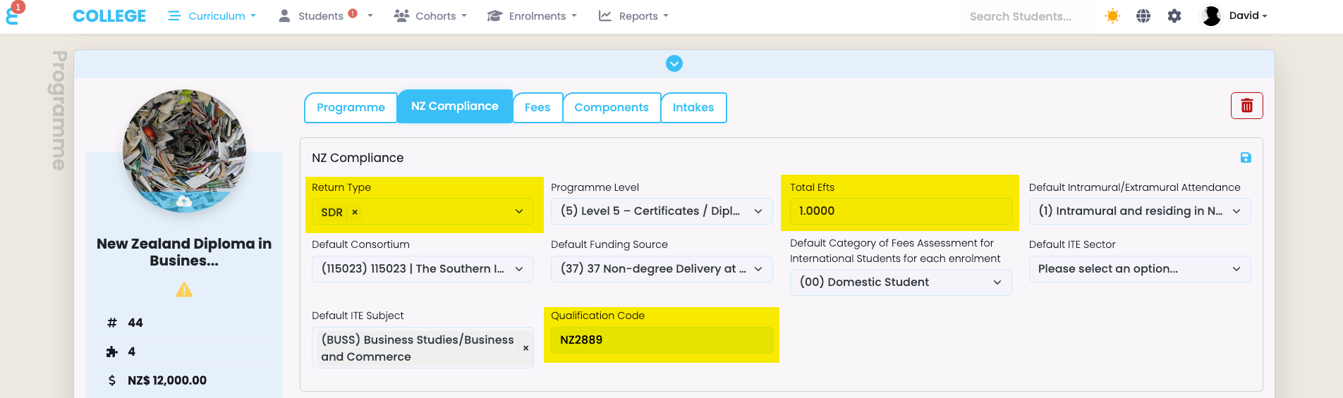Open the Intakes tab
Image resolution: width=1343 pixels, height=398 pixels.
pyautogui.click(x=693, y=108)
